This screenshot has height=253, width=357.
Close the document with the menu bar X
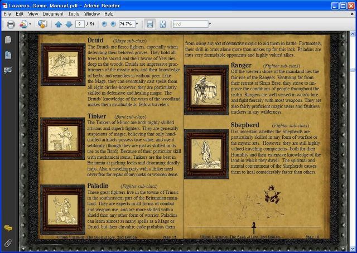tap(352, 14)
